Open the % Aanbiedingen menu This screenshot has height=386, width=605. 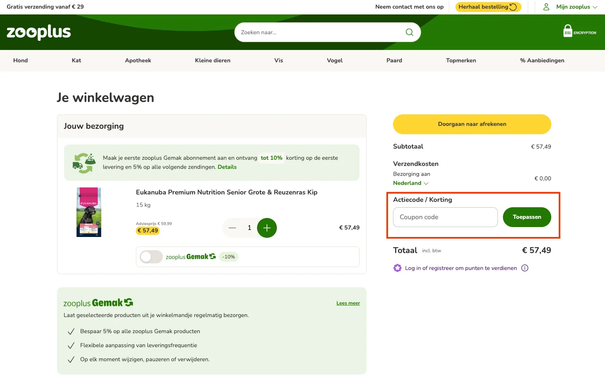pyautogui.click(x=542, y=60)
